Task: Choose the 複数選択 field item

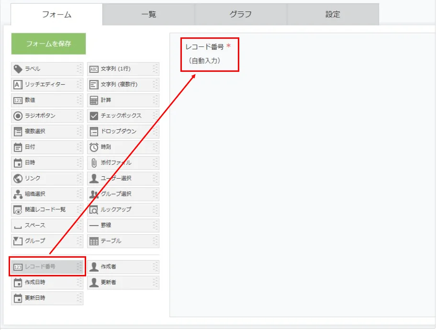Action: (x=46, y=132)
